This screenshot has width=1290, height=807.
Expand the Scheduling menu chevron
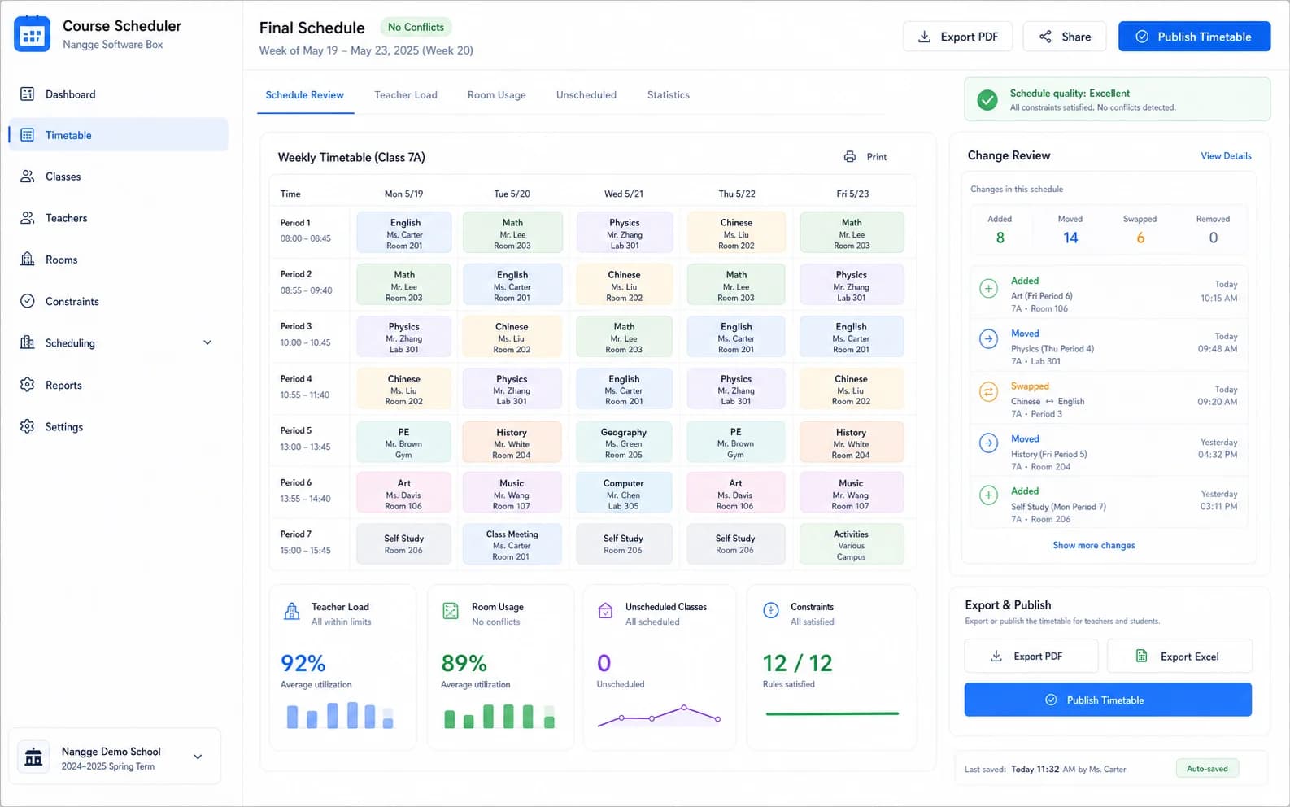coord(207,342)
